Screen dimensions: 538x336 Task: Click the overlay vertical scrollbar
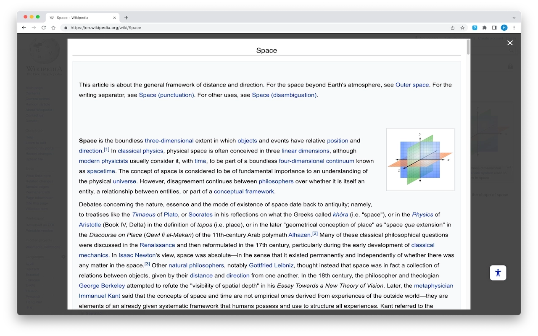point(468,168)
